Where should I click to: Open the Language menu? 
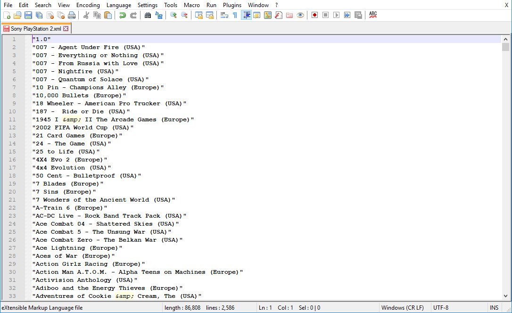coord(118,5)
